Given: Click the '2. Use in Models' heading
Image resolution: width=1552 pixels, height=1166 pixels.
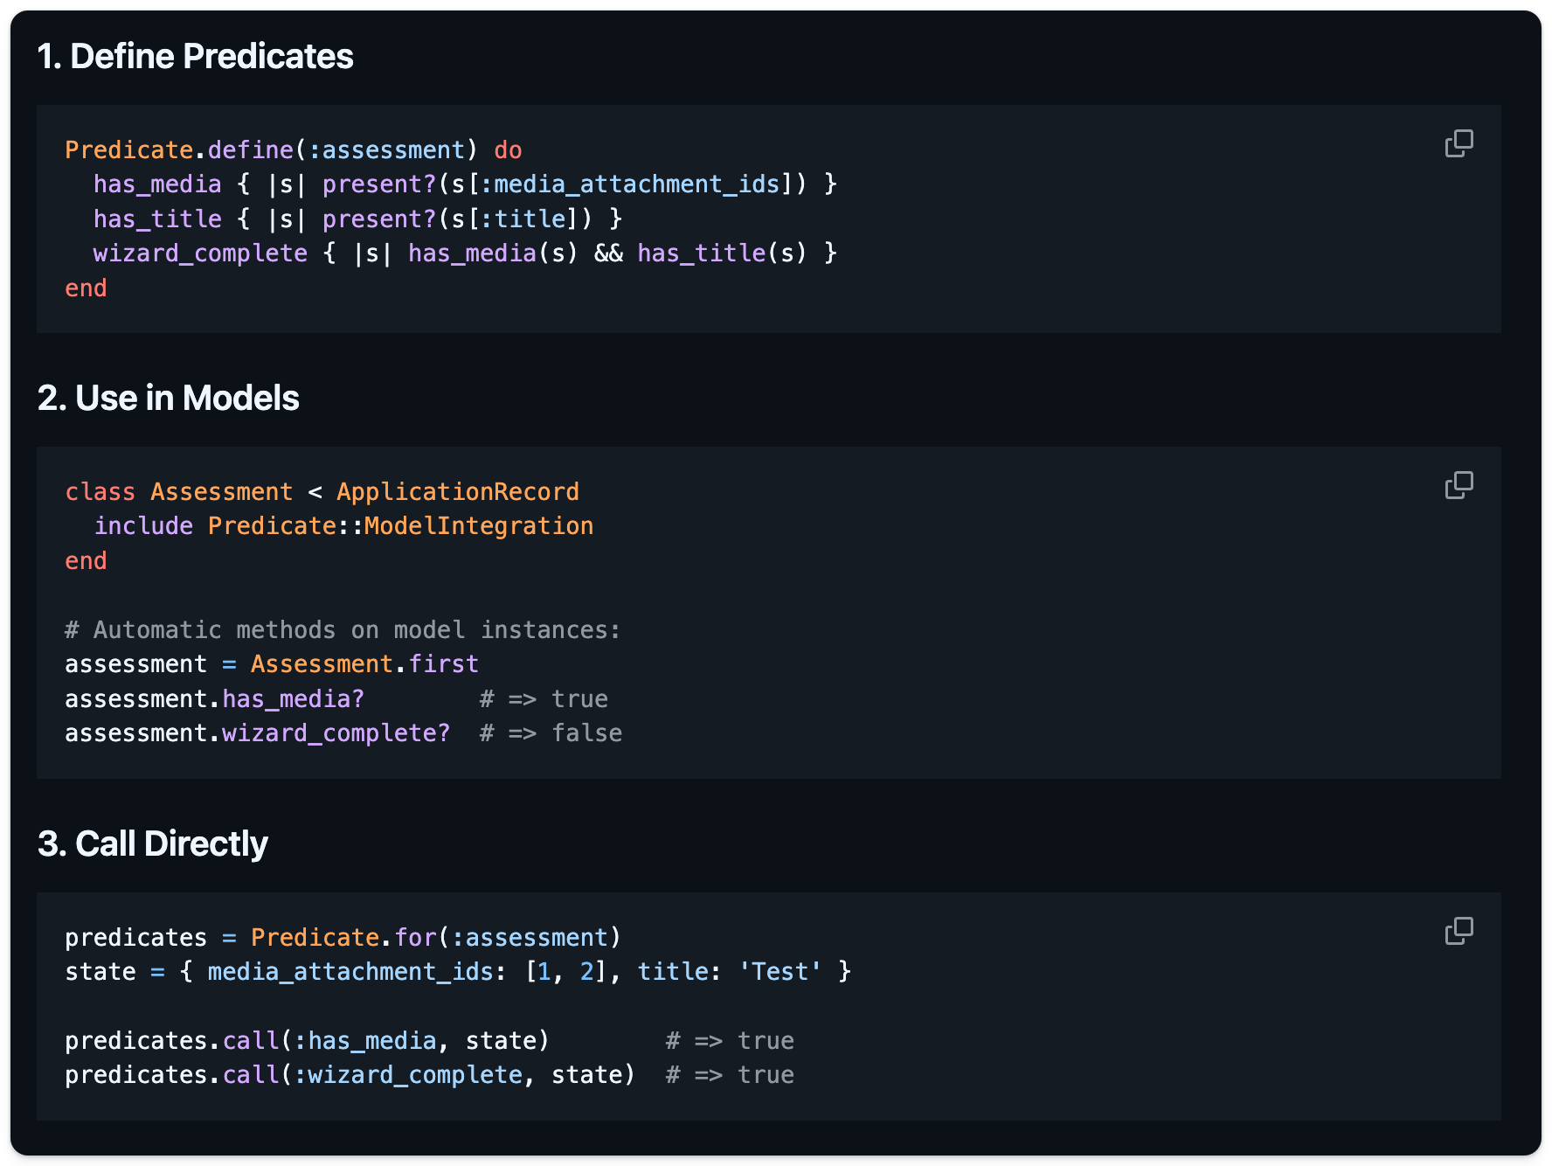Looking at the screenshot, I should pyautogui.click(x=168, y=399).
